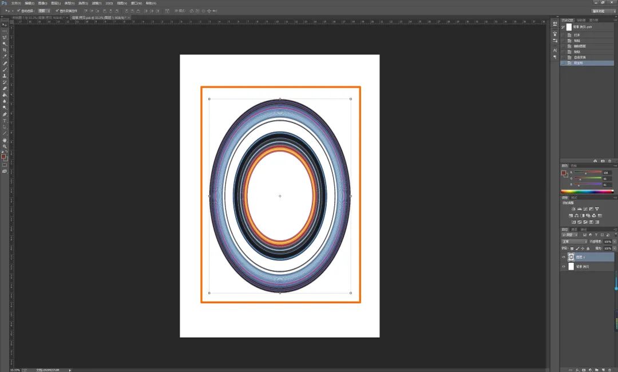
Task: Select the Eraser tool
Action: (x=5, y=88)
